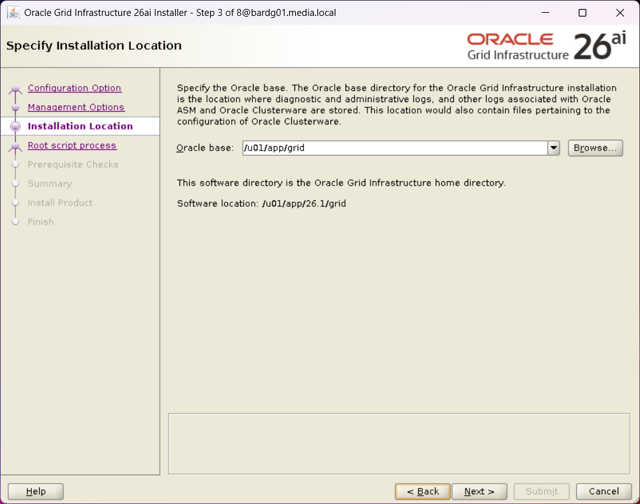The image size is (640, 504).
Task: Click the Prerequisite Checks step label
Action: (x=73, y=165)
